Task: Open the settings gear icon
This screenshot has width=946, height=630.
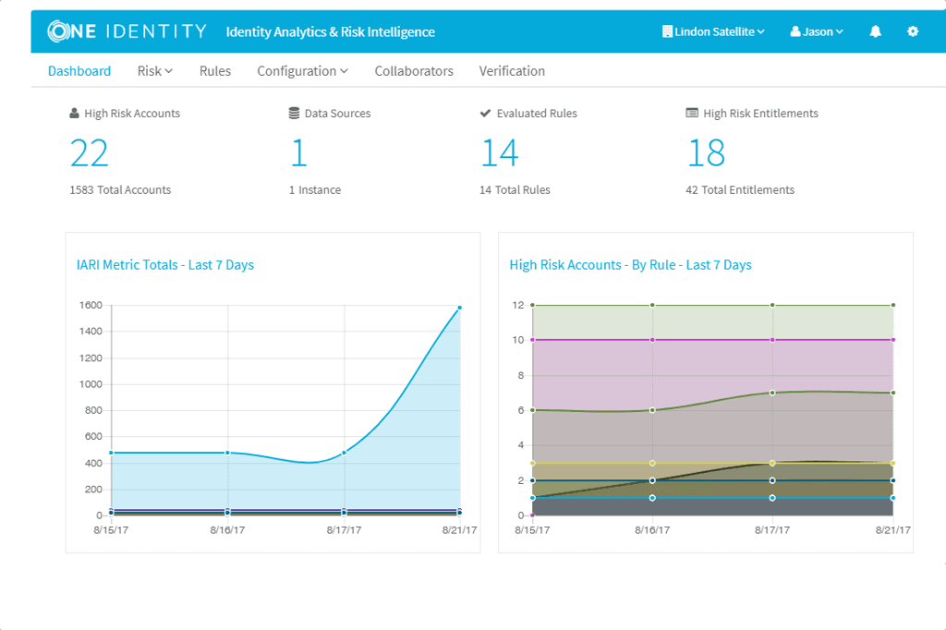Action: 913,31
